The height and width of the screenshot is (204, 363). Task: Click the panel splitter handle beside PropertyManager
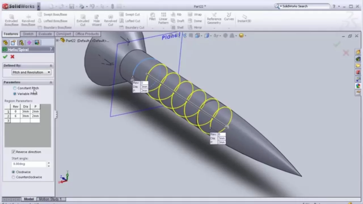[56, 114]
